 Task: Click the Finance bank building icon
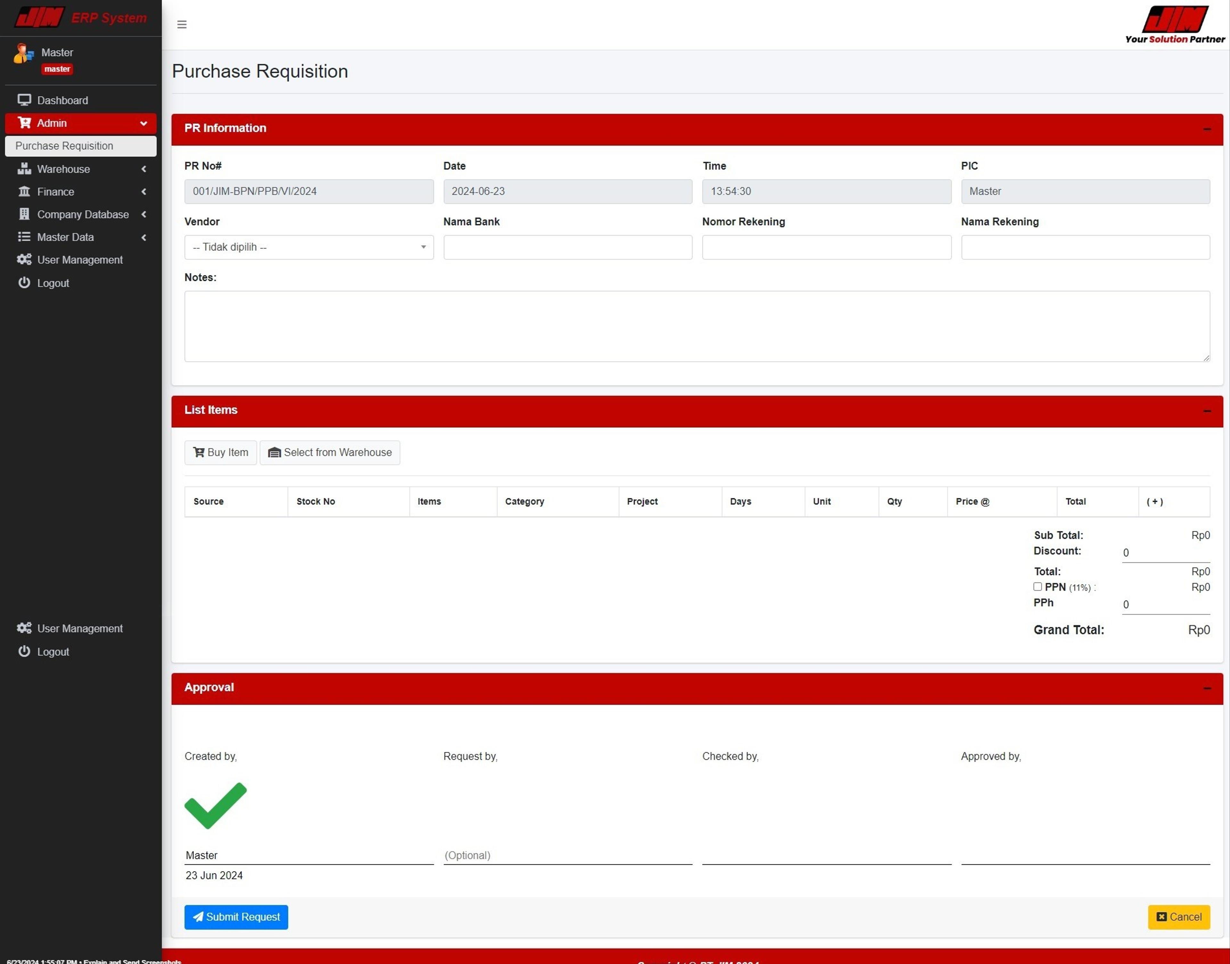pyautogui.click(x=24, y=191)
